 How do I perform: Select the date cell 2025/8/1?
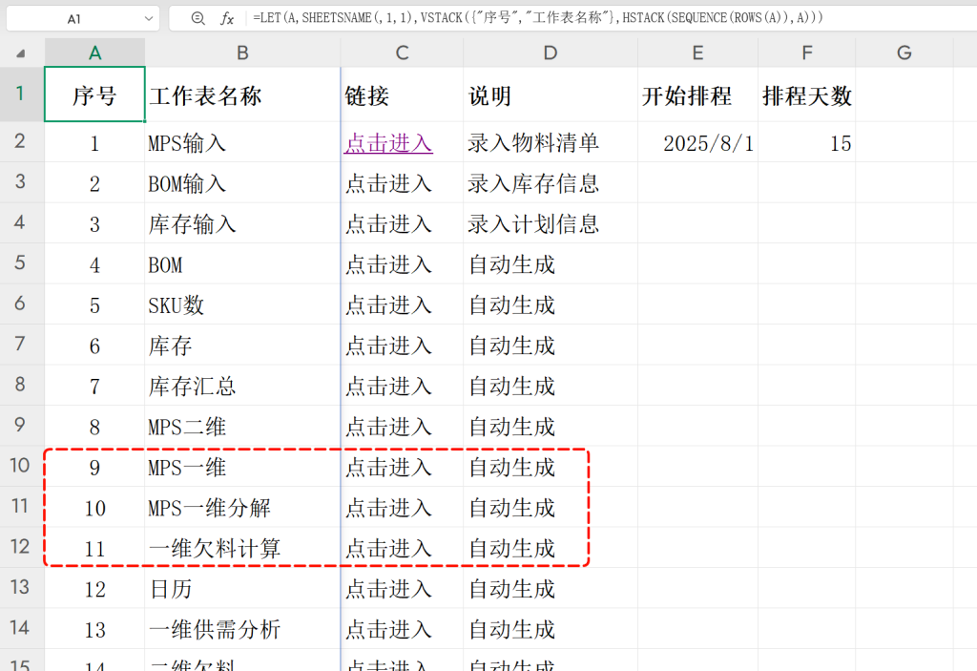697,143
